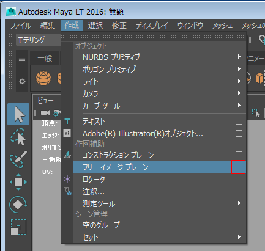Screen dimensions: 265x251
Task: Open the モデリング menu set dropdown
Action: click(38, 40)
